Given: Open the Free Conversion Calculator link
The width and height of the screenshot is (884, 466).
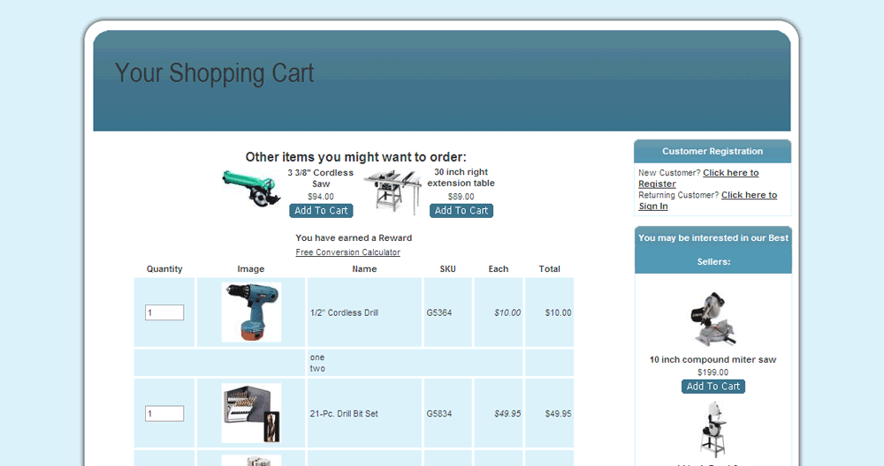Looking at the screenshot, I should click(x=347, y=252).
